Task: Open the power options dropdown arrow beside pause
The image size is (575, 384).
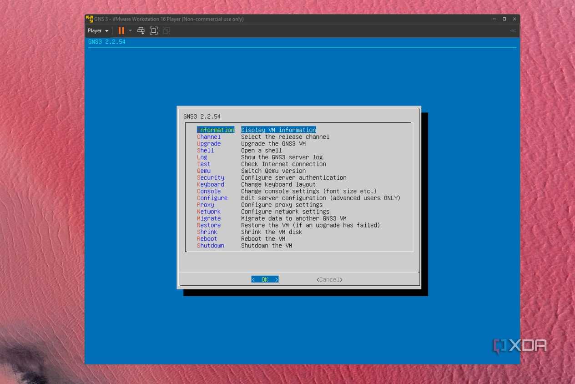Action: pyautogui.click(x=130, y=30)
